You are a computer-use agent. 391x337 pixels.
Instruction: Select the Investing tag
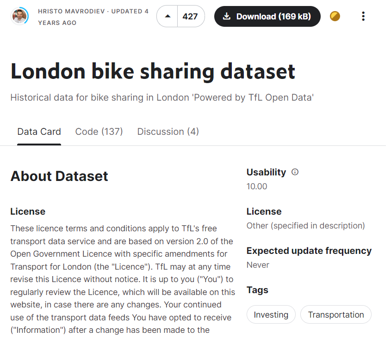tap(271, 315)
